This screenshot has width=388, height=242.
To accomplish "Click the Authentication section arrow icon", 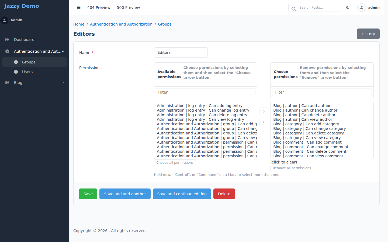I will click(x=7, y=51).
